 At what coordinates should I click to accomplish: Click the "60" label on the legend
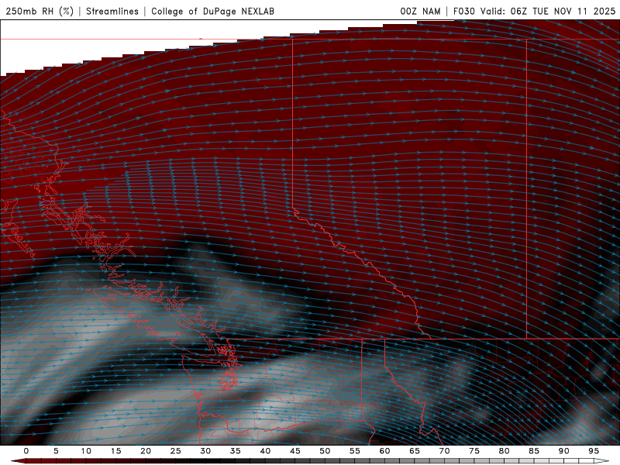tap(384, 451)
